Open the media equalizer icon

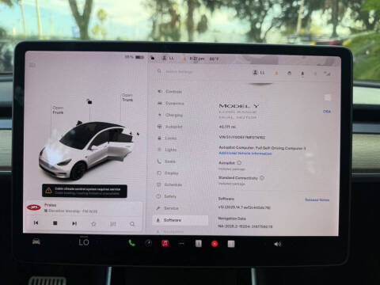(x=113, y=224)
